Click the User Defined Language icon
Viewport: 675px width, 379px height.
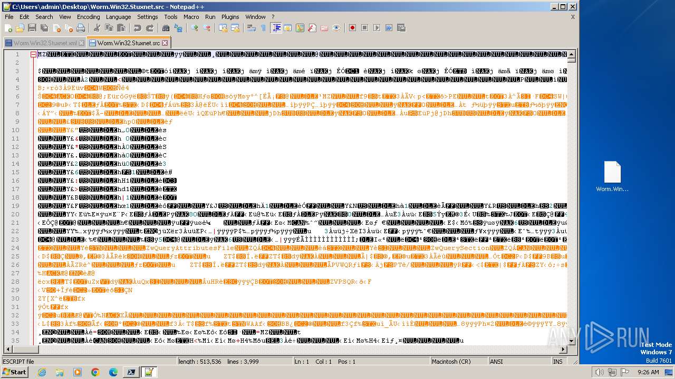pos(288,28)
